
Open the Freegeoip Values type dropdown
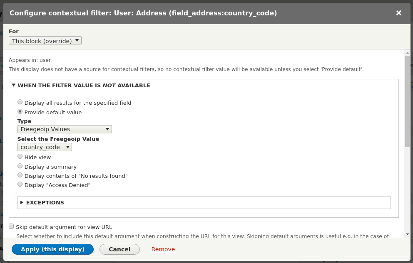coord(65,129)
